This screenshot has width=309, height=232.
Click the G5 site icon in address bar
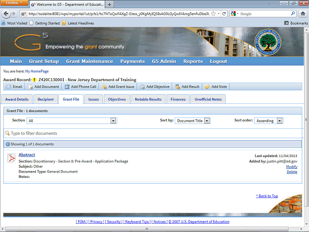click(x=24, y=14)
